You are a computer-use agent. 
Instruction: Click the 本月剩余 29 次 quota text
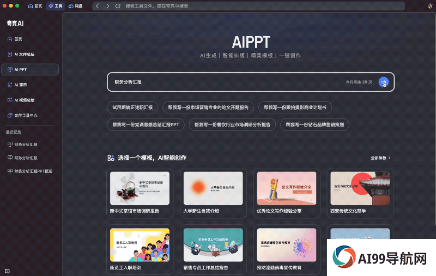[x=359, y=82]
